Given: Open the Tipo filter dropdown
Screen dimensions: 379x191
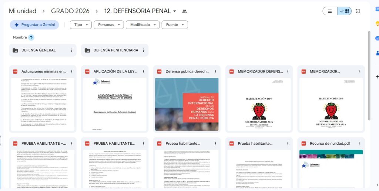Looking at the screenshot, I should (x=81, y=25).
